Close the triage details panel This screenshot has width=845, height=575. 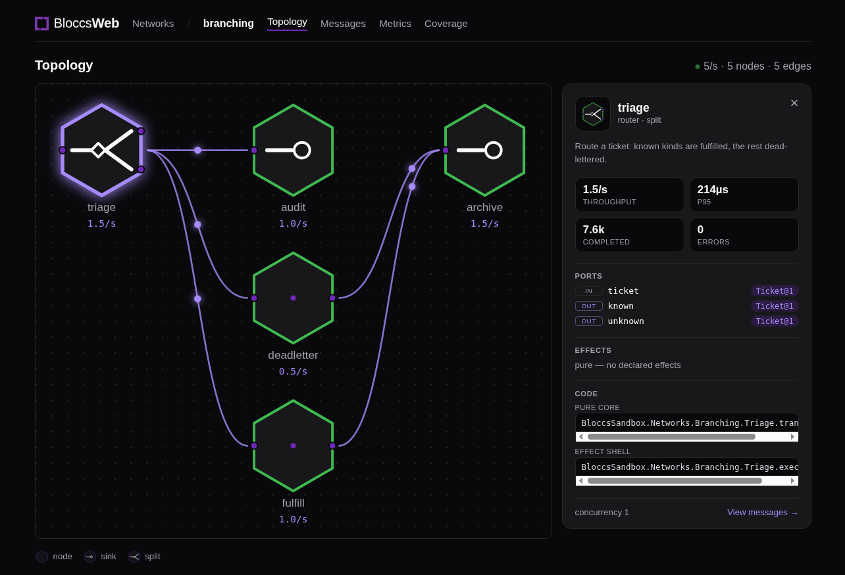(794, 103)
